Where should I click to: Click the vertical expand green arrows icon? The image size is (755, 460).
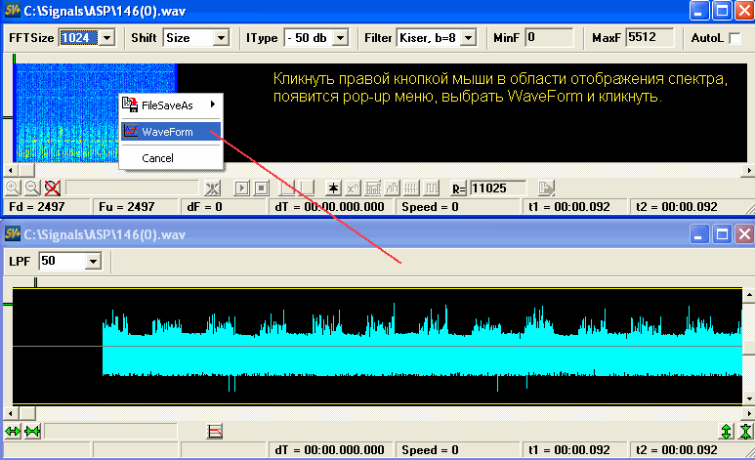726,431
